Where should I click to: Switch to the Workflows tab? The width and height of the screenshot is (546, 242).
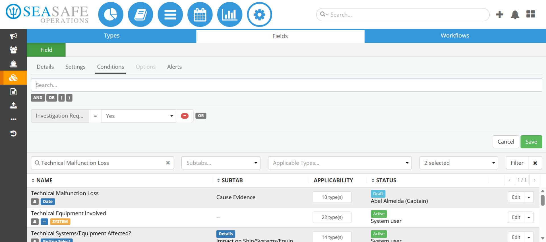[455, 36]
